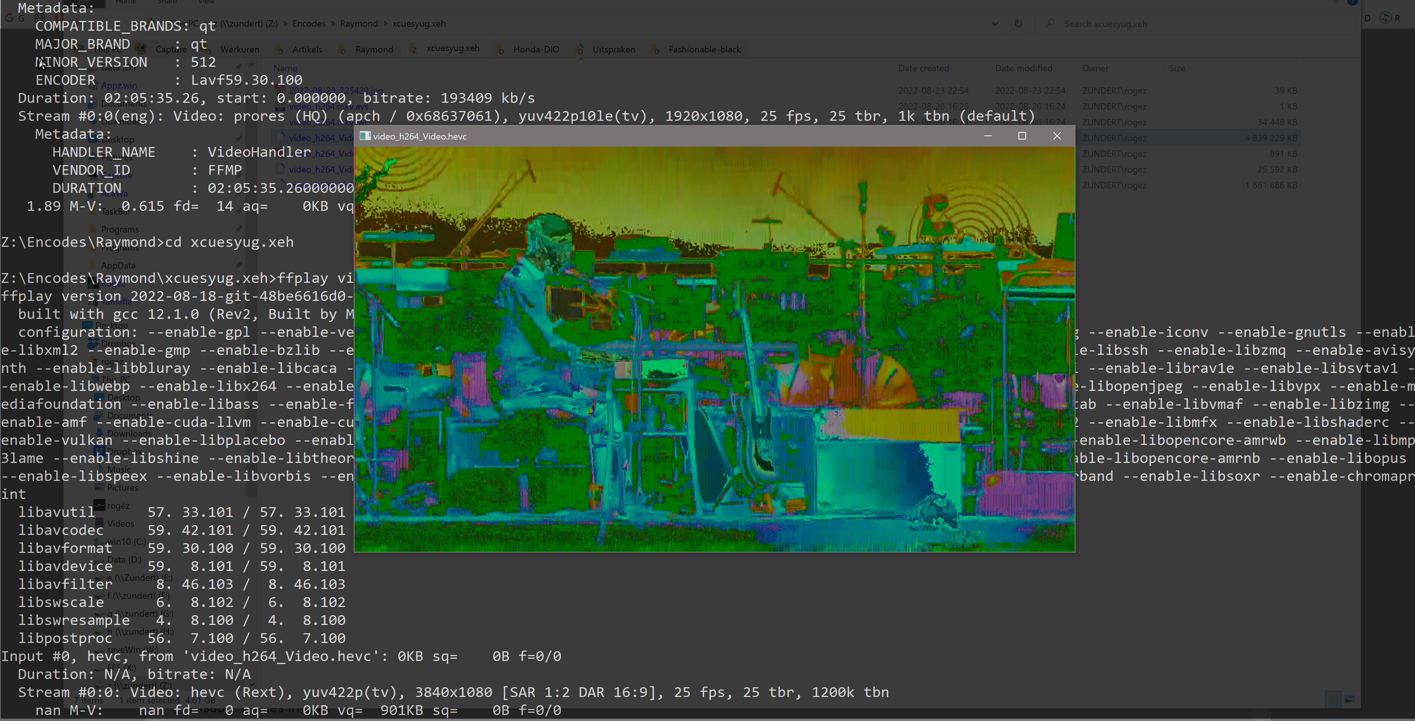Click the refresh icon beside address bar
This screenshot has width=1415, height=721.
pos(1018,24)
